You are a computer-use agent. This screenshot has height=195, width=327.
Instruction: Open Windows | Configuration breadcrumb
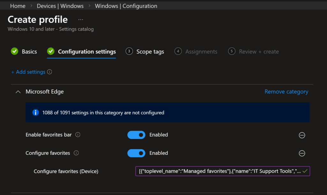(x=126, y=6)
